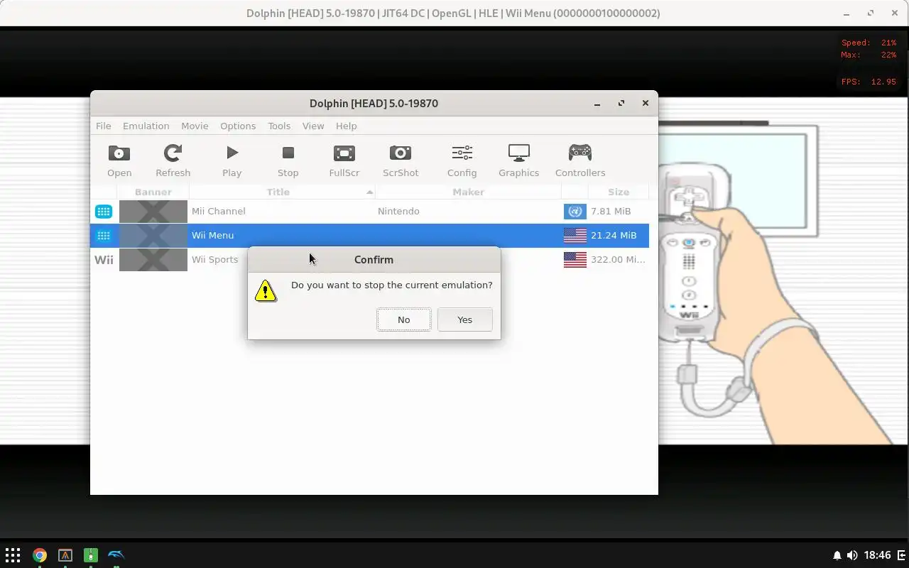Viewport: 909px width, 568px height.
Task: Open the View menu
Action: 313,126
